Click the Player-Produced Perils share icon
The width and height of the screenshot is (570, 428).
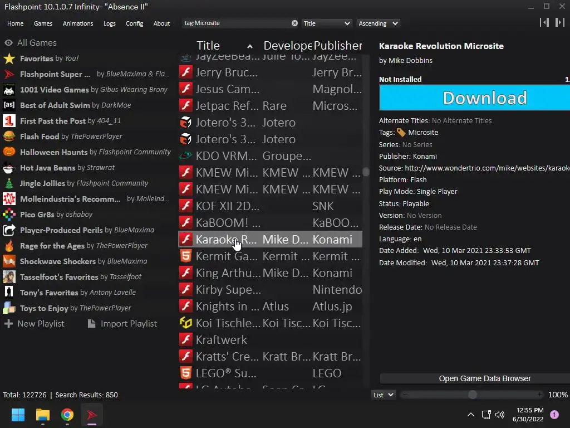click(x=9, y=230)
